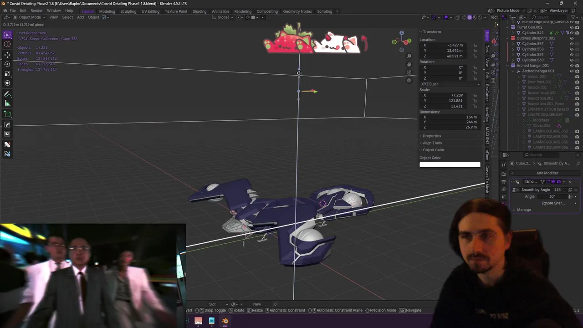Pick the Transform tool
The height and width of the screenshot is (328, 583).
7,83
